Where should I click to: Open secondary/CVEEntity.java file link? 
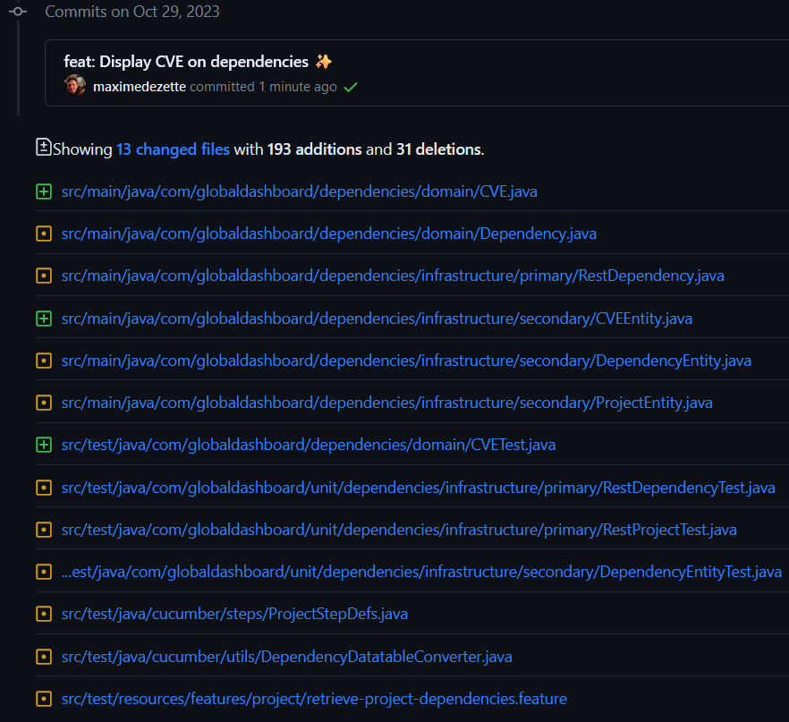(377, 319)
